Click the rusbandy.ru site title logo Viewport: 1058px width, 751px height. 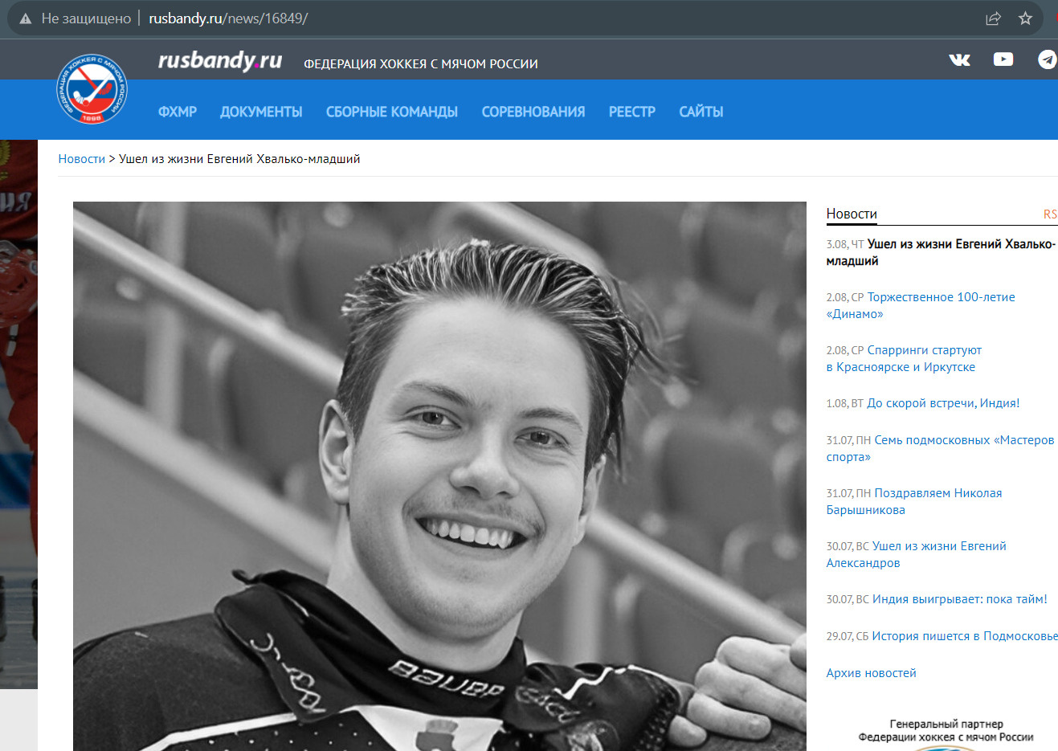219,61
